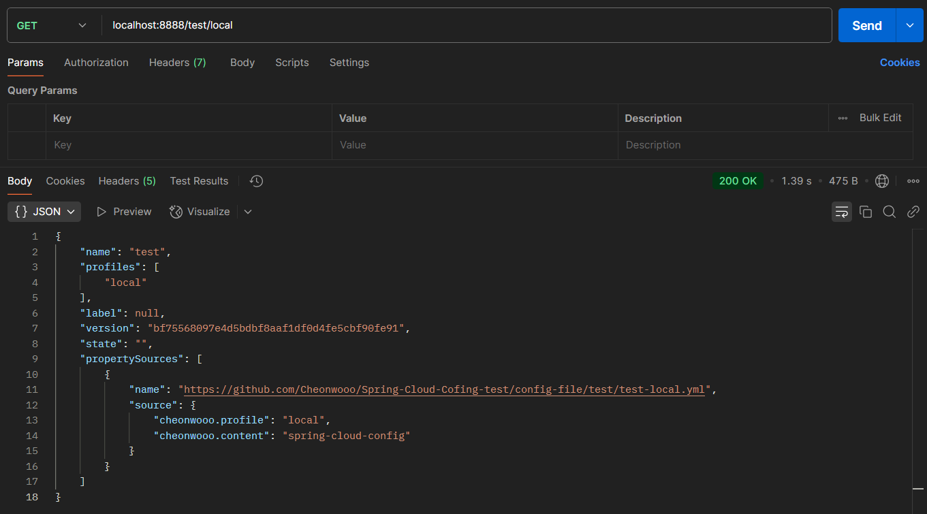This screenshot has width=927, height=514.
Task: Open the Preview response view
Action: [x=124, y=212]
